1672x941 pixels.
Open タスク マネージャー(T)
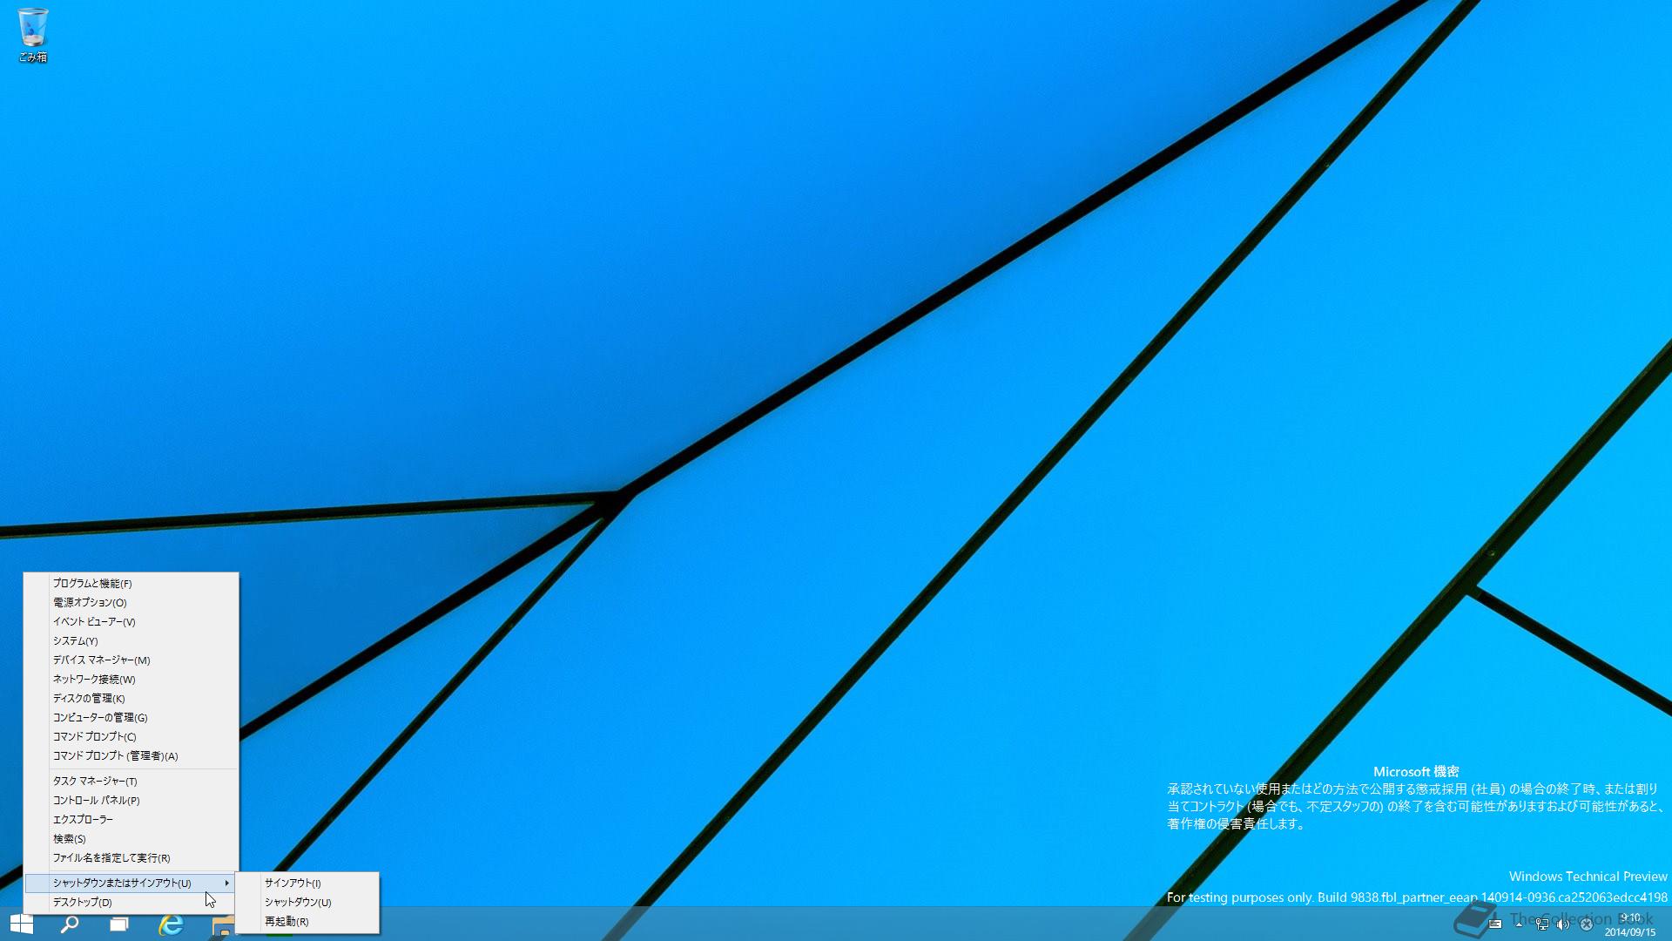(131, 782)
